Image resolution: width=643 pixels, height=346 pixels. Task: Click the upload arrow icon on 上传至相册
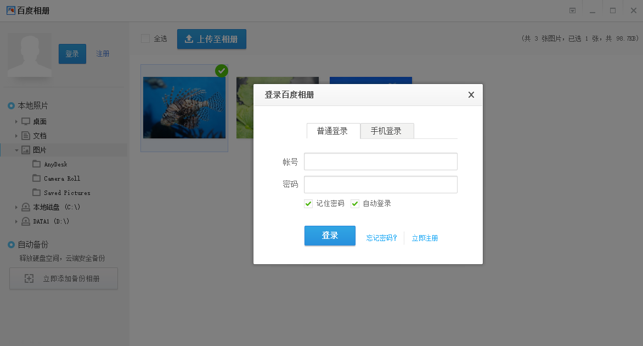tap(189, 39)
